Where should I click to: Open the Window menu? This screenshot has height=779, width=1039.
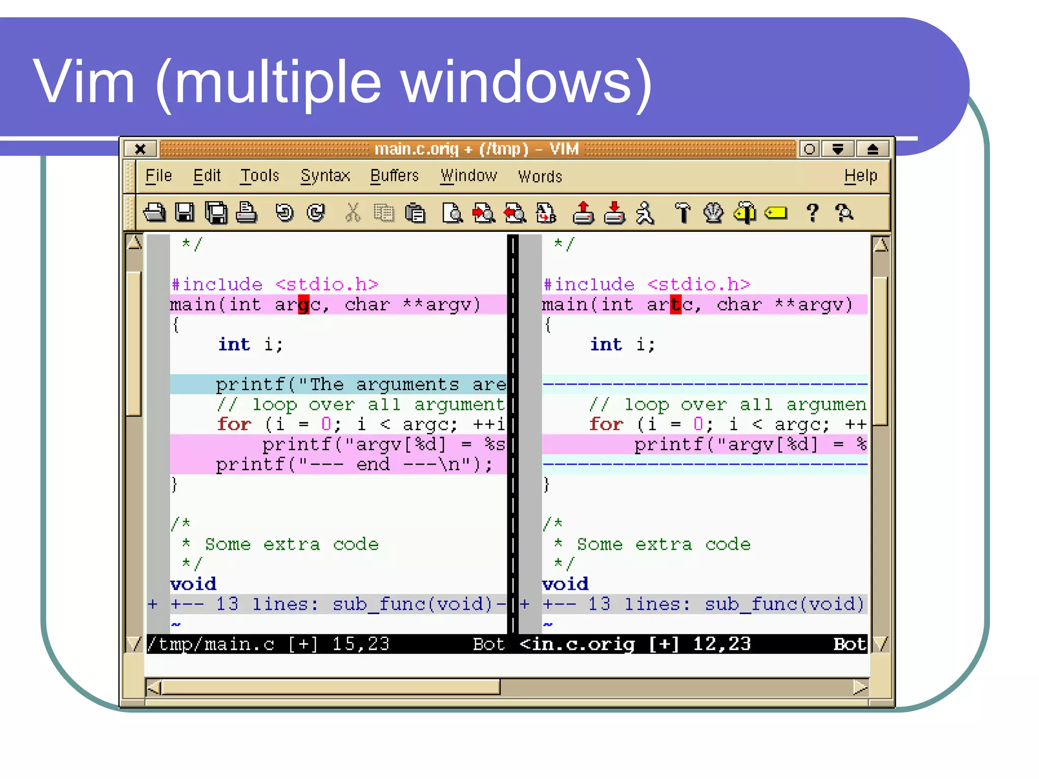468,176
